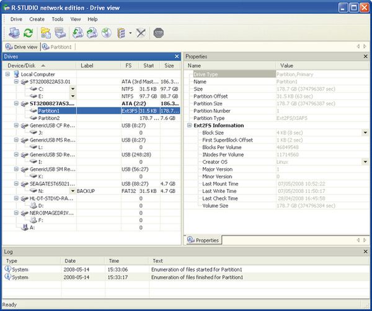Open the dropdown arrow in N: row
This screenshot has width=372, height=311.
coord(73,191)
